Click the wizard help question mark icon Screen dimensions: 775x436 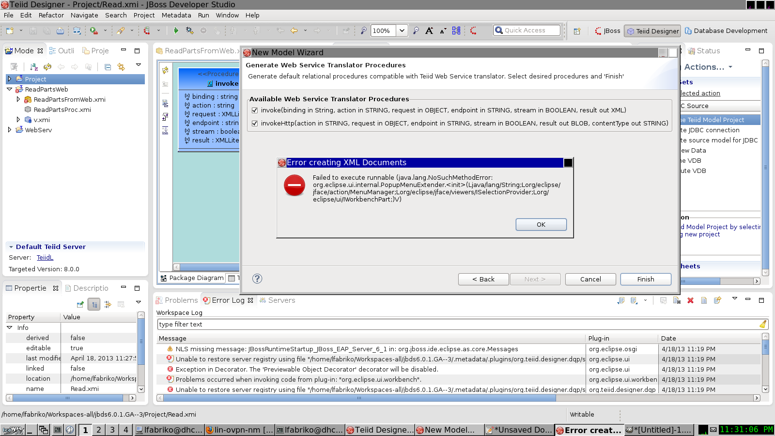coord(257,279)
